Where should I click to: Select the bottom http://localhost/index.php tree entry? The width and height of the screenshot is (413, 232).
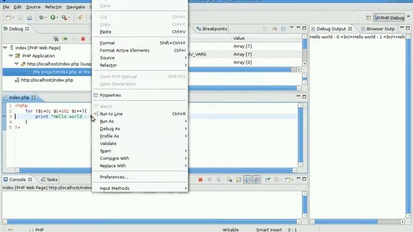(x=45, y=80)
